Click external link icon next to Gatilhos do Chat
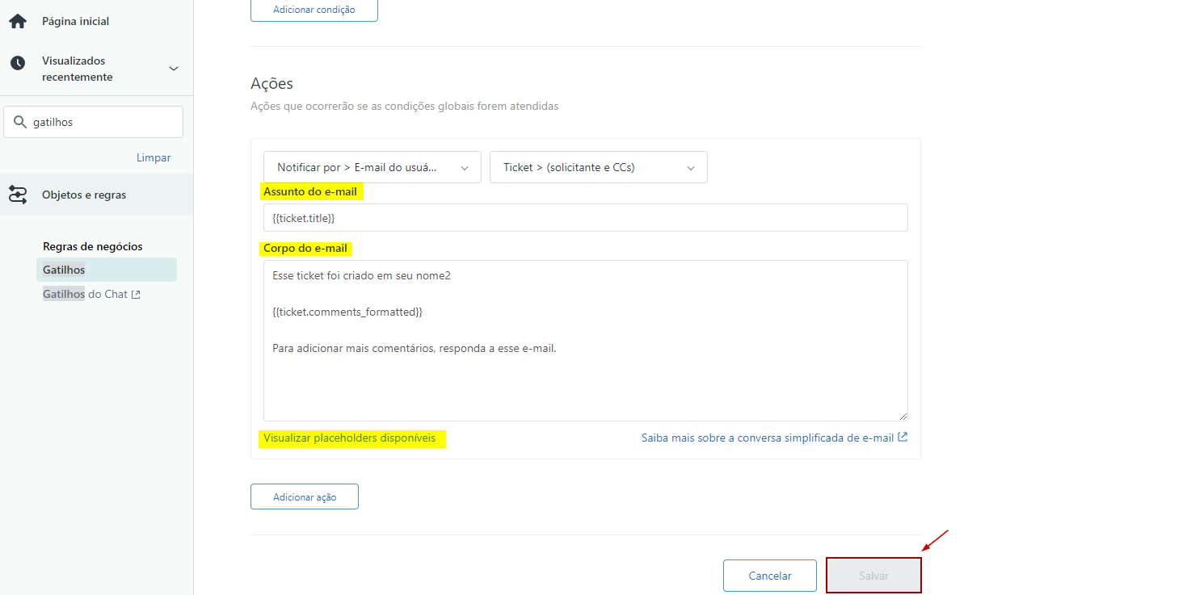Viewport: 1187px width, 595px height. (136, 295)
